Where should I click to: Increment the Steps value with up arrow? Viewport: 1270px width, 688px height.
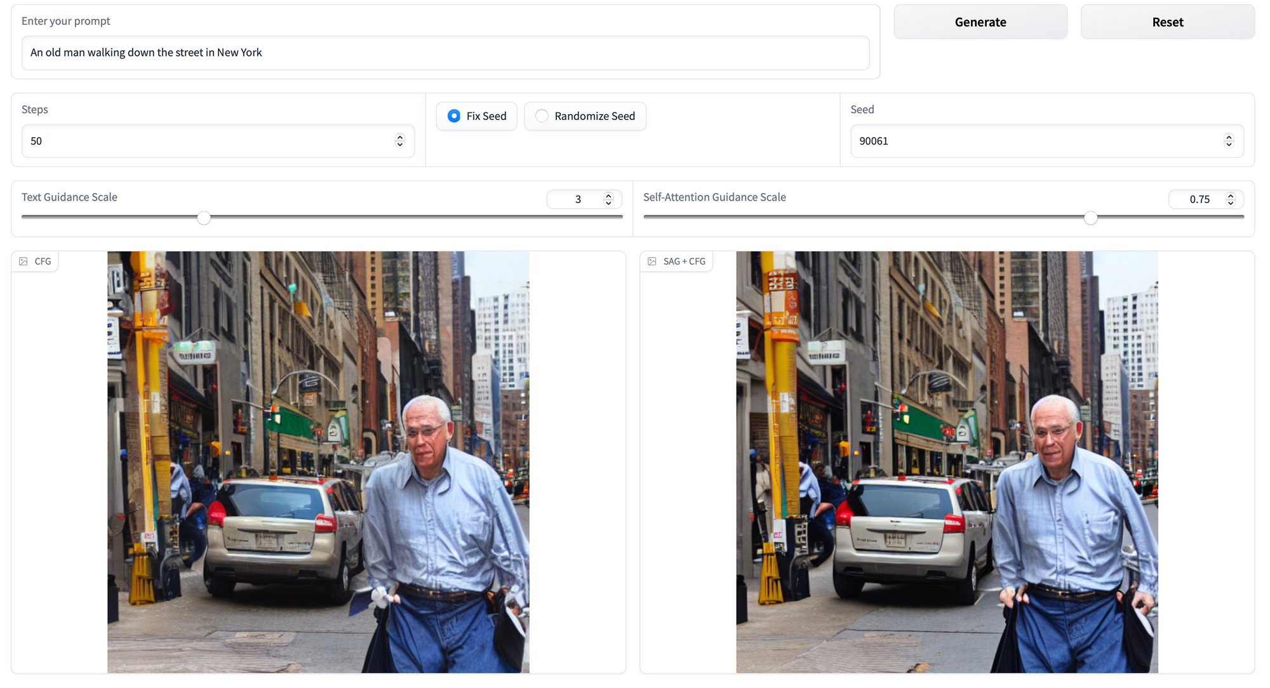point(400,137)
